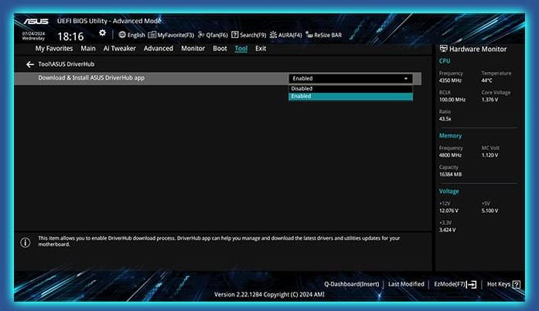Expand the DriverHub app dropdown arrow
This screenshot has height=311, width=539.
(x=406, y=78)
